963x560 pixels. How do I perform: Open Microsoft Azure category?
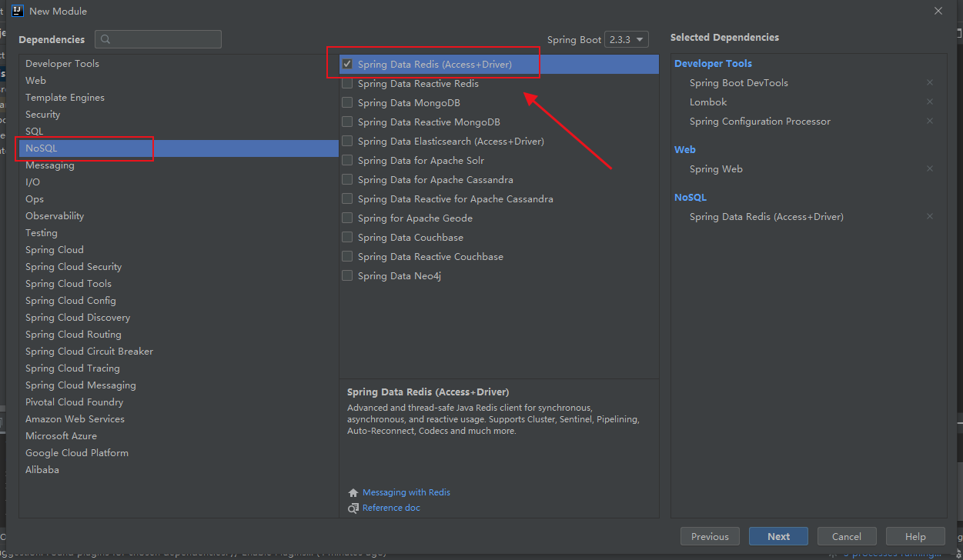pos(179,435)
